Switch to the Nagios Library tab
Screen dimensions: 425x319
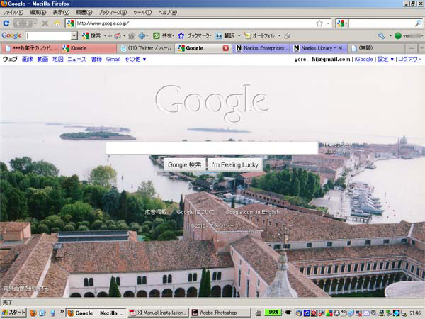coord(319,48)
